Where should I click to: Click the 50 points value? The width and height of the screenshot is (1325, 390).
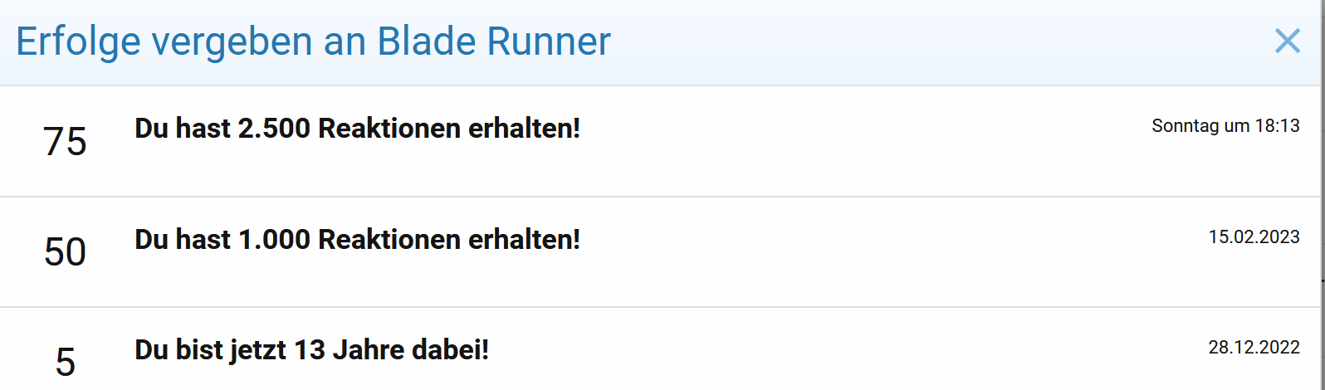(65, 251)
